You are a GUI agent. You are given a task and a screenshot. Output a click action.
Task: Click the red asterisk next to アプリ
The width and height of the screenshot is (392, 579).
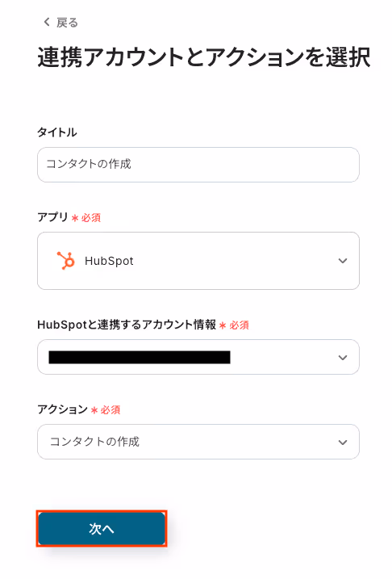pos(75,218)
